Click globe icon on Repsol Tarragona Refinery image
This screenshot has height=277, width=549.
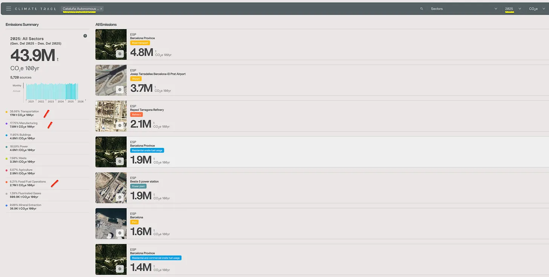[x=120, y=125]
